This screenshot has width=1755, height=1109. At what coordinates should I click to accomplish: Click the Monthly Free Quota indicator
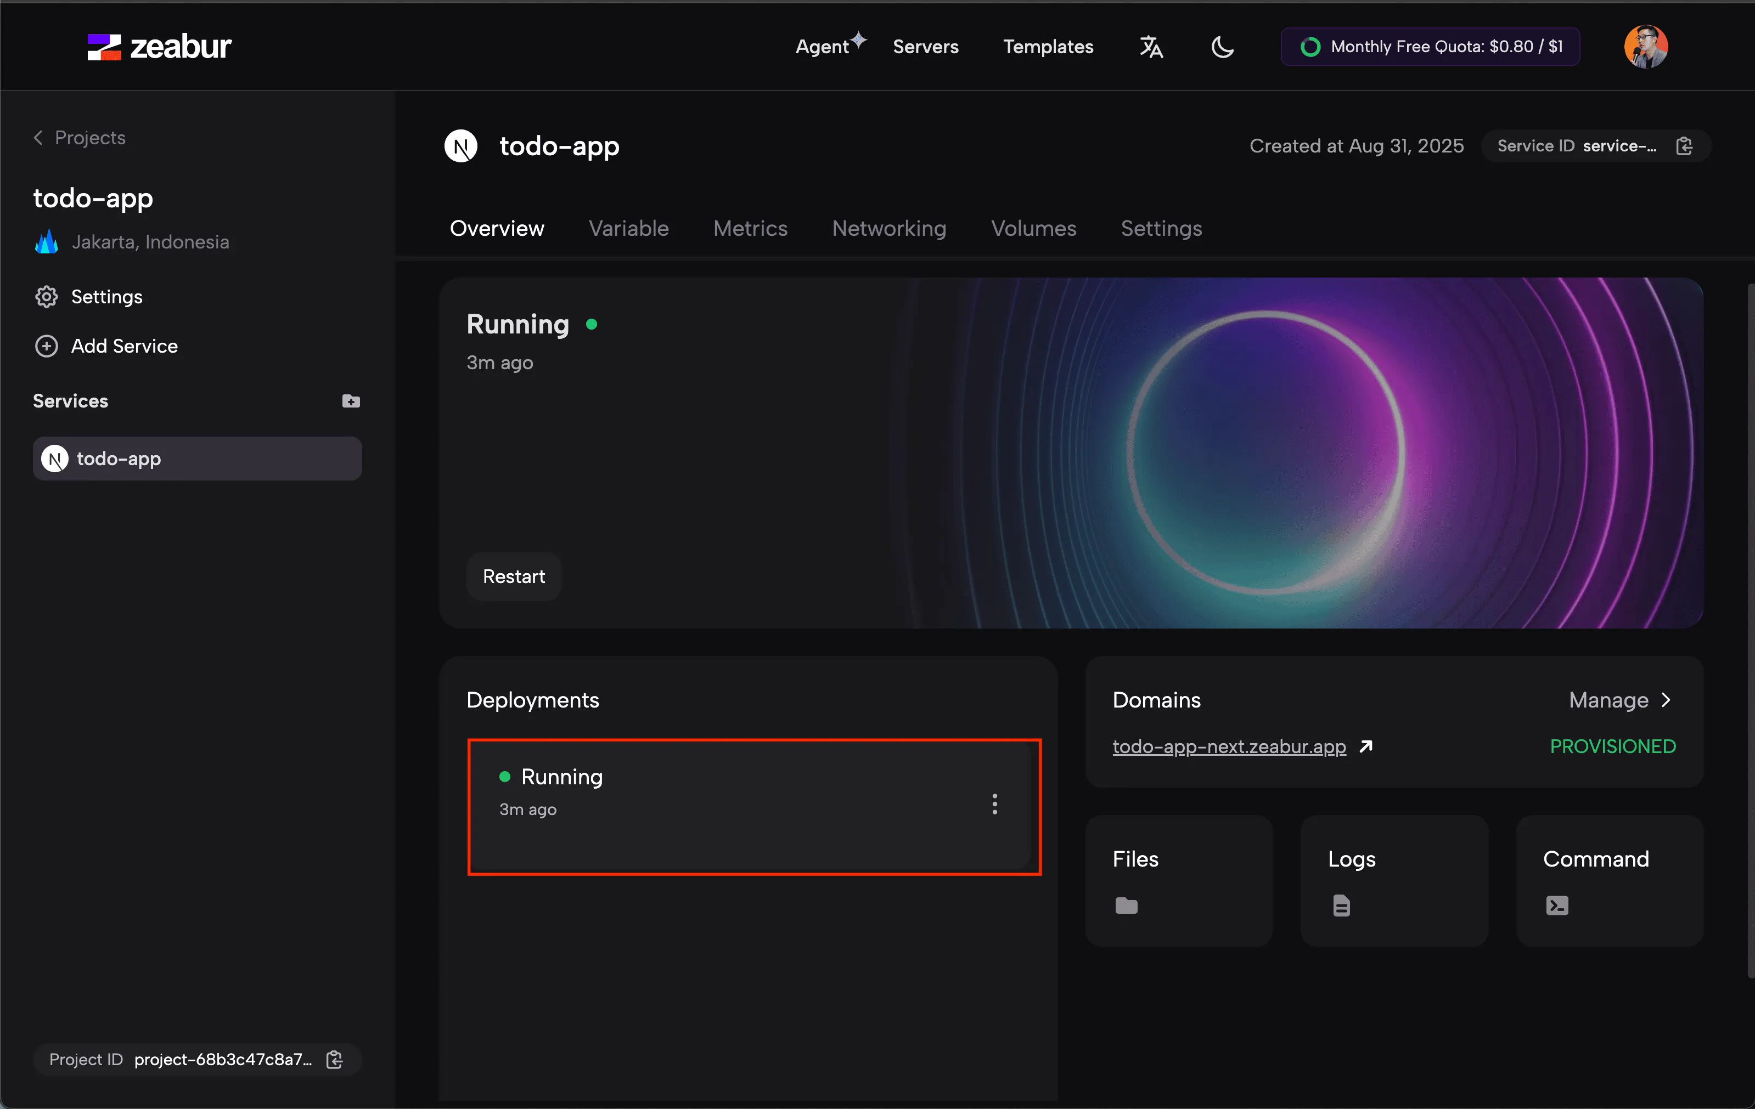point(1430,47)
